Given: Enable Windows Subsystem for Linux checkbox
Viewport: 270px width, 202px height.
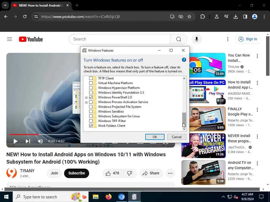Looking at the screenshot, I should [91, 116].
